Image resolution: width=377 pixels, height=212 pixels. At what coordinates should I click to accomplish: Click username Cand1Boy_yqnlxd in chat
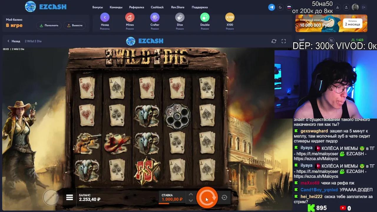(319, 190)
